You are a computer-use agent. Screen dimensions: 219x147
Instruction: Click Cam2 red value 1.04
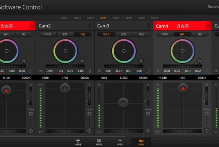[60, 71]
